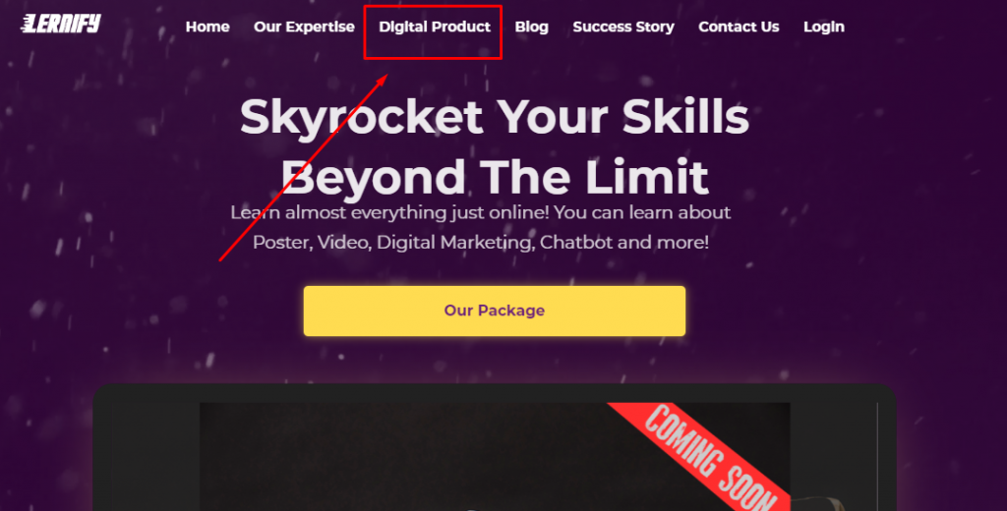The width and height of the screenshot is (1007, 511).
Task: Open the Our Expertise menu item
Action: [304, 27]
